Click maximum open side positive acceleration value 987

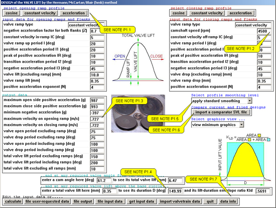(x=97, y=101)
